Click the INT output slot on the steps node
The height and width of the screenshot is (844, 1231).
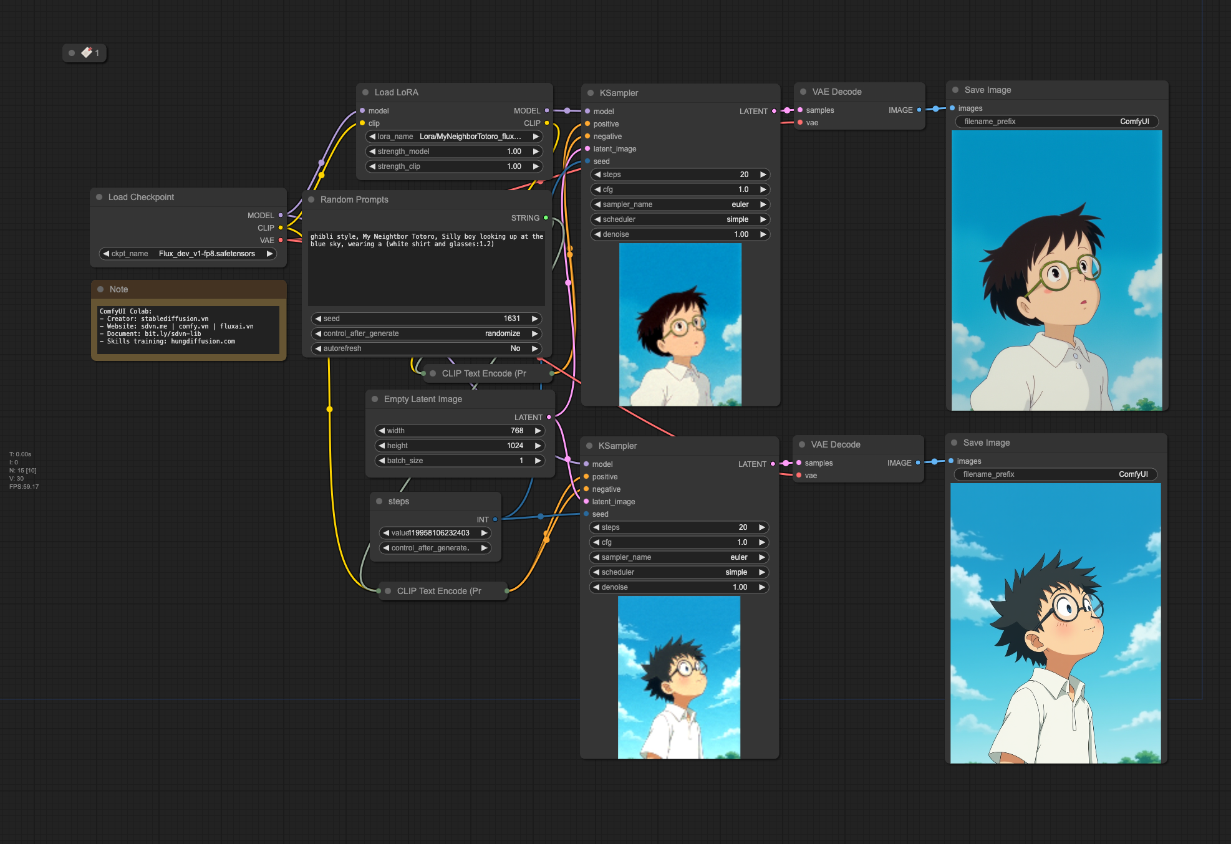click(495, 519)
